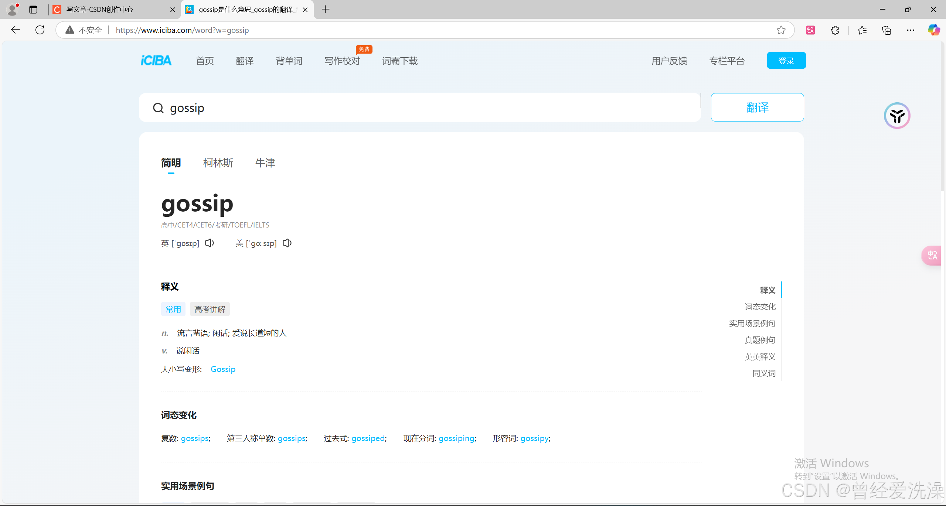This screenshot has height=506, width=946.
Task: Click the 登录 login button
Action: (x=786, y=61)
